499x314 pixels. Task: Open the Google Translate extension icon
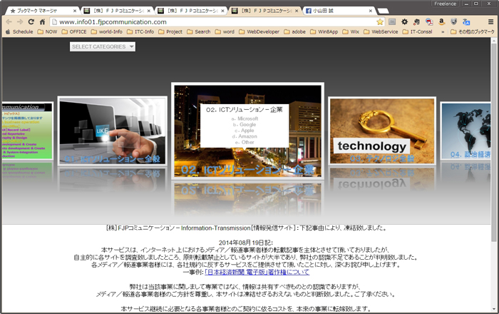click(466, 22)
